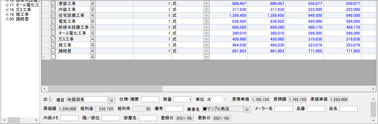Click the lookup icon beside 塗装工事
378x124 pixels.
coord(93,4)
